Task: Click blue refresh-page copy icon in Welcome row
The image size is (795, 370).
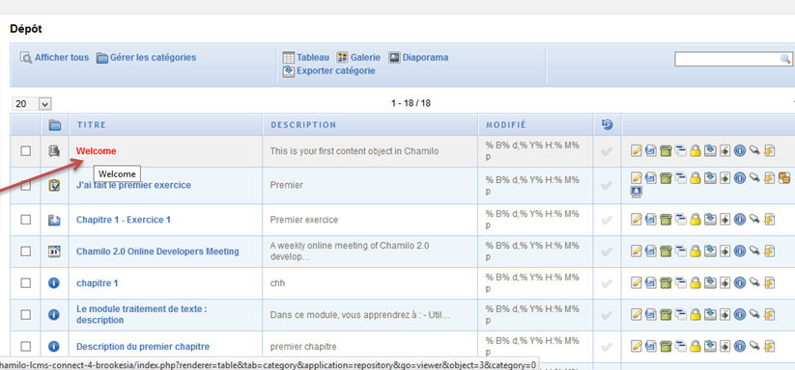Action: [x=651, y=150]
